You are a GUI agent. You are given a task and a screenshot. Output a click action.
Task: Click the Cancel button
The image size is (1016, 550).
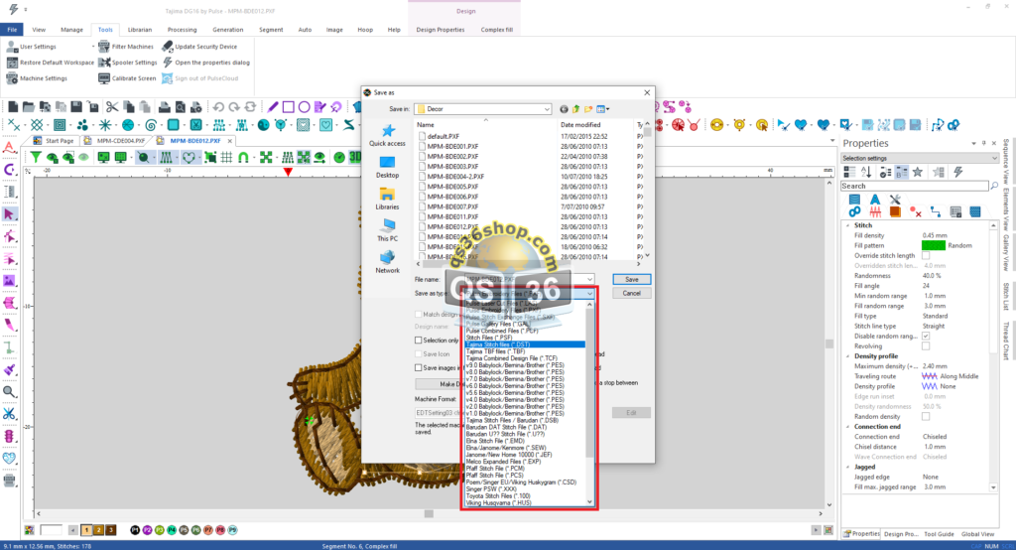click(x=632, y=293)
